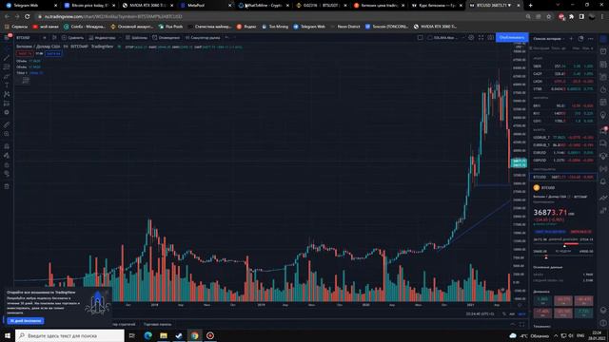
Task: Select GAZP row in watchlist
Action: click(x=562, y=74)
